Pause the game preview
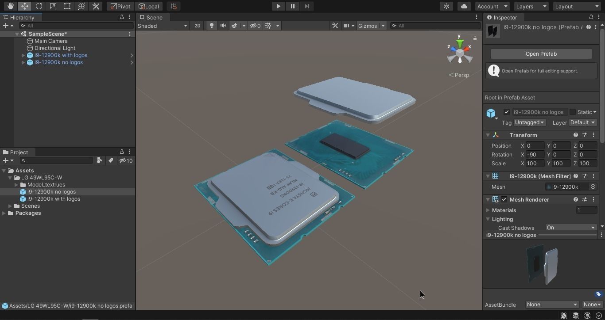Screen dimensions: 605x320 tap(292, 6)
